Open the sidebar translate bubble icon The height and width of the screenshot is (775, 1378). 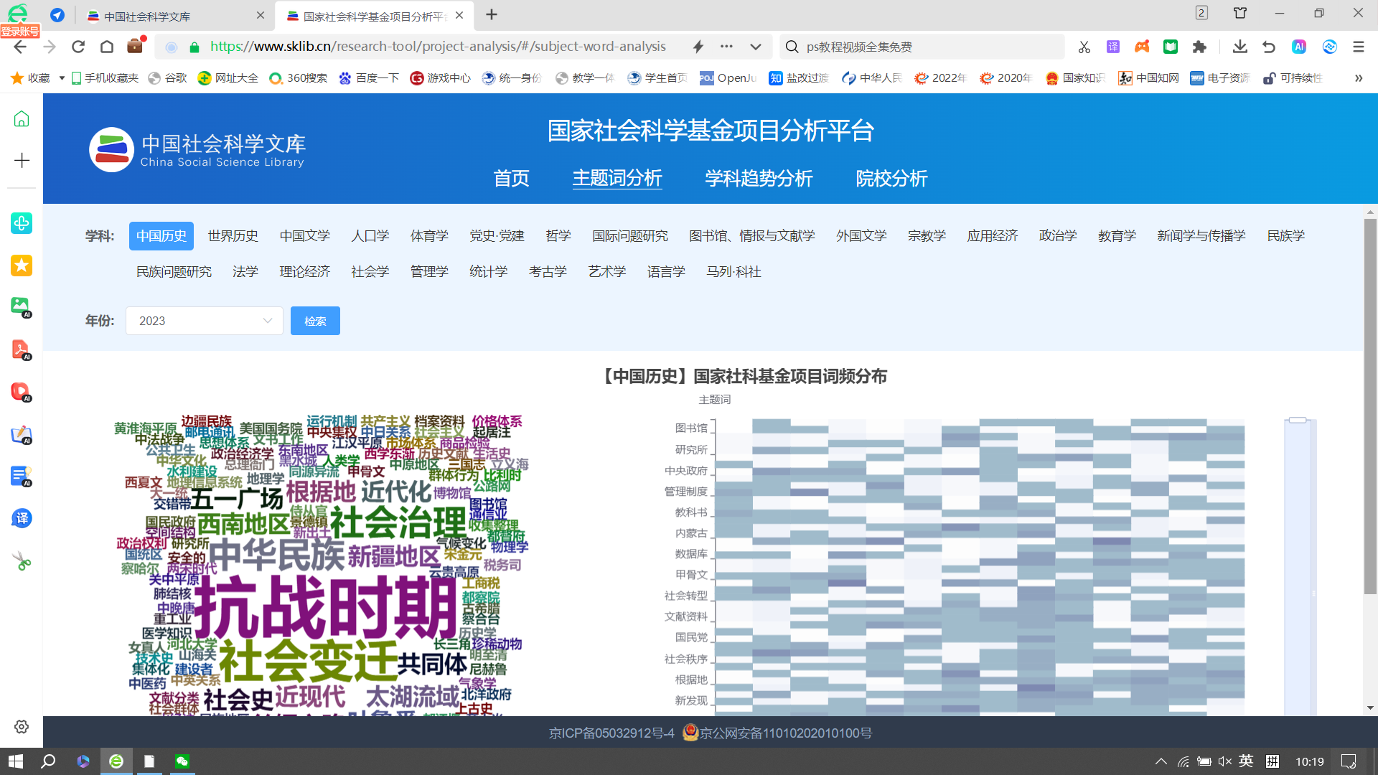point(22,518)
